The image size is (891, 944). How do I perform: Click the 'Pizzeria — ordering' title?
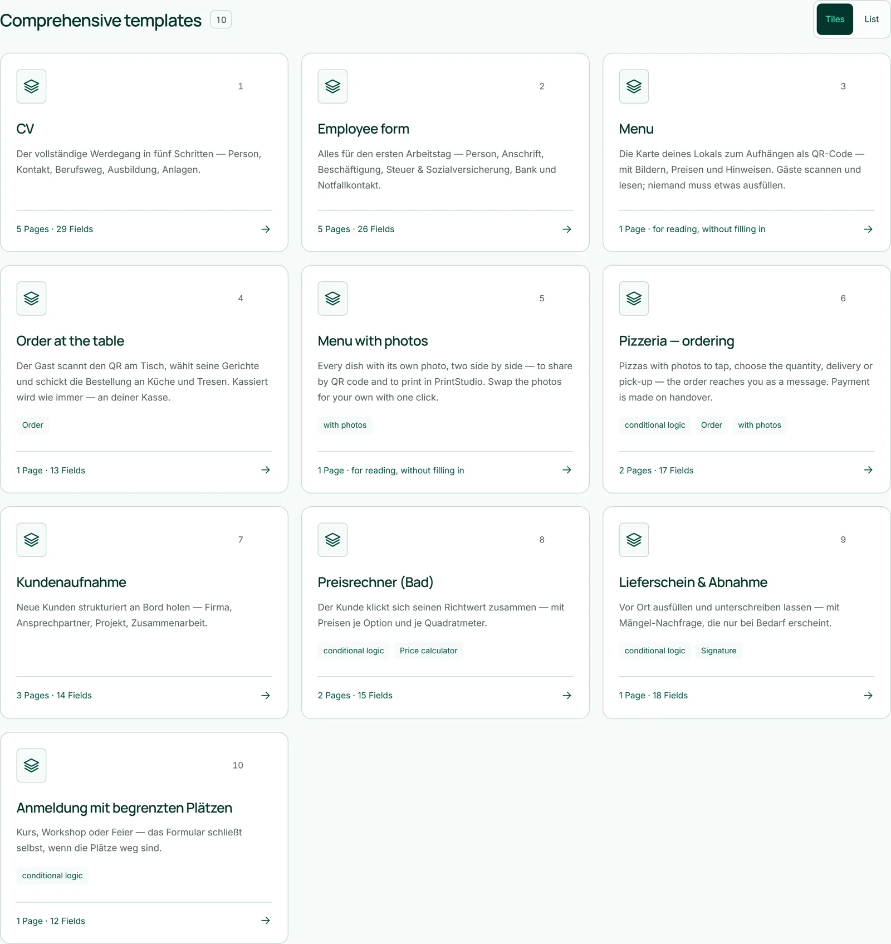(676, 341)
